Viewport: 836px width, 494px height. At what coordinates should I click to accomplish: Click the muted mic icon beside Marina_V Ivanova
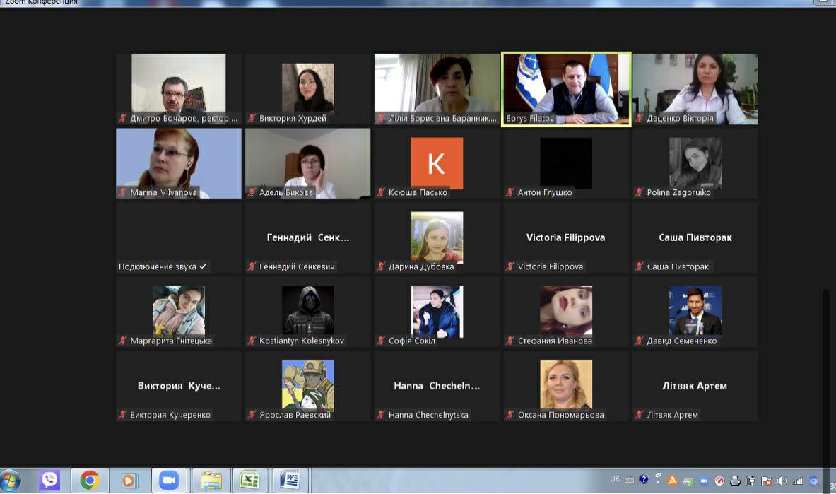pos(123,193)
